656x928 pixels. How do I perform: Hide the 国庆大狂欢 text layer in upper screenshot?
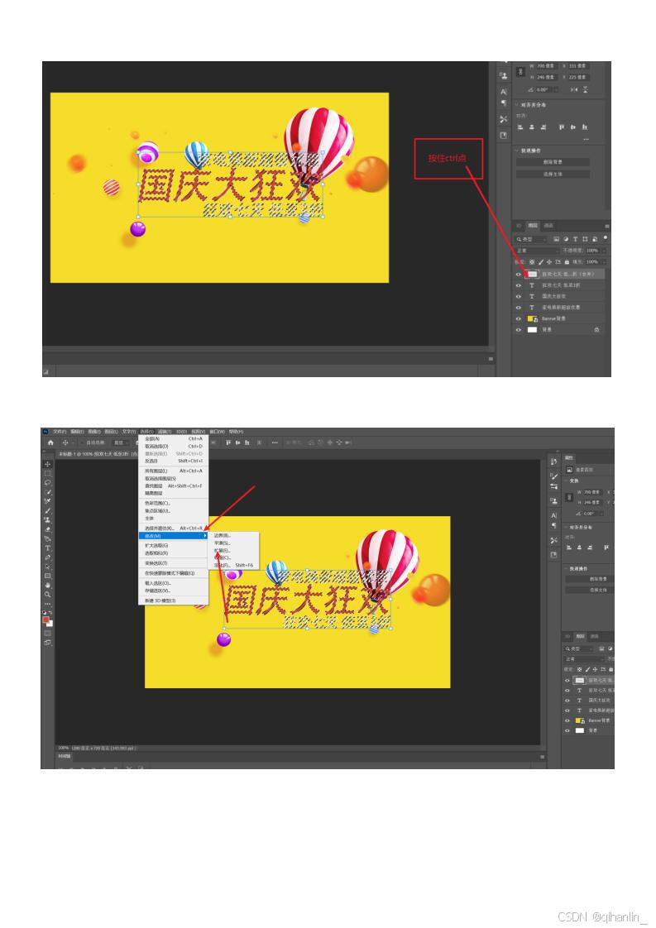tap(518, 296)
